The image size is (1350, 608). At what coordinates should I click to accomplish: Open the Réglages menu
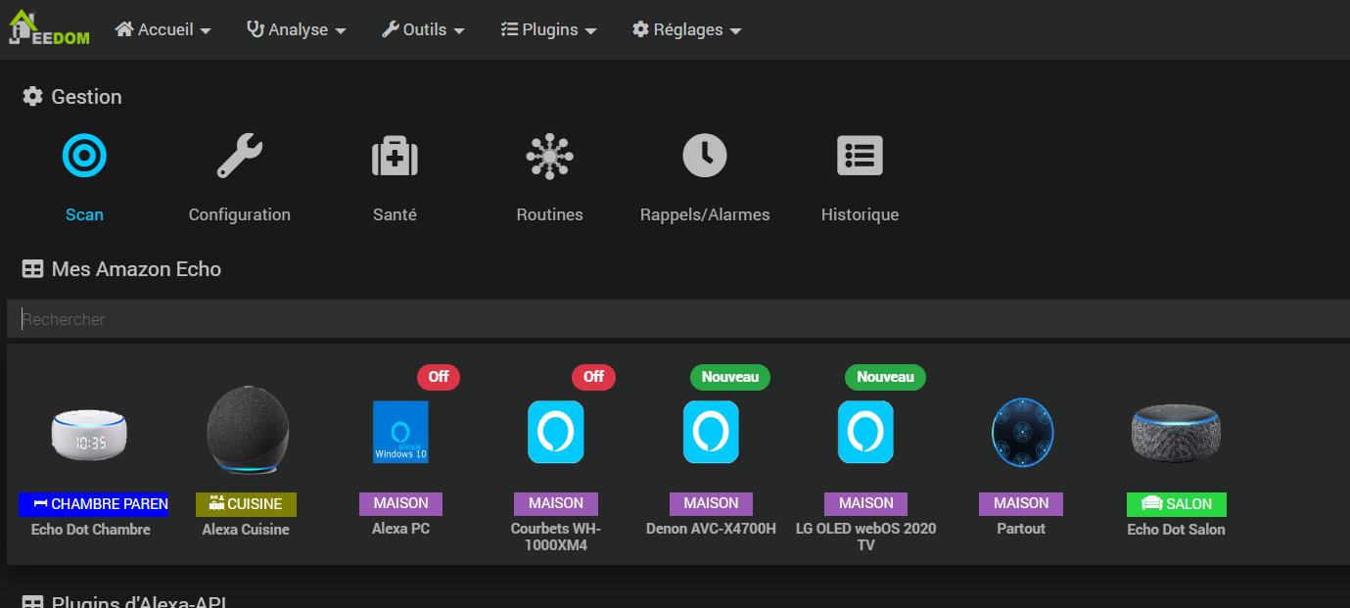pos(686,29)
